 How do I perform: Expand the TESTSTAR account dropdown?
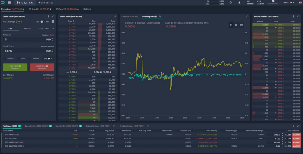click(291, 2)
